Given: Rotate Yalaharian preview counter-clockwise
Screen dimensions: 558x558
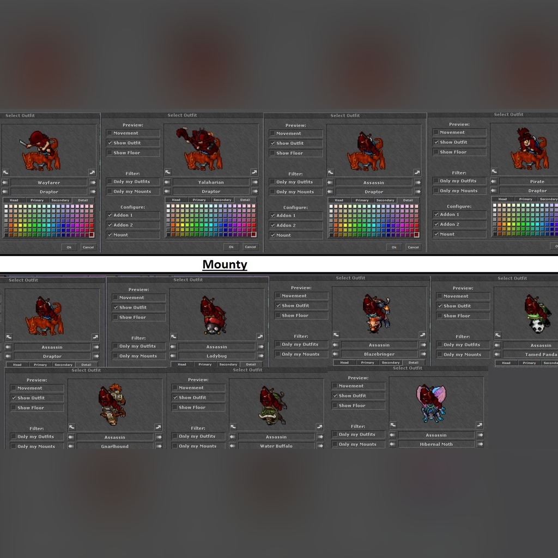Looking at the screenshot, I should 168,172.
